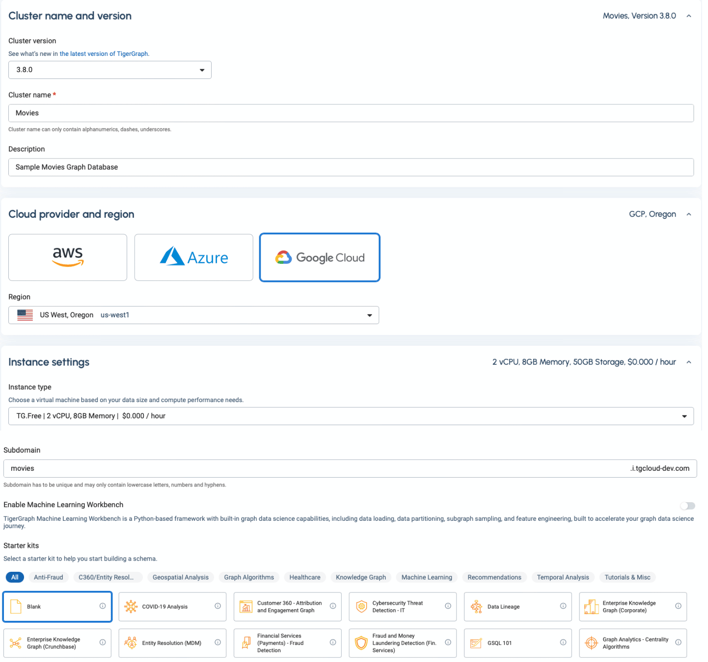This screenshot has width=708, height=662.
Task: Filter starter kits by Tutorials & Misc
Action: pos(627,578)
